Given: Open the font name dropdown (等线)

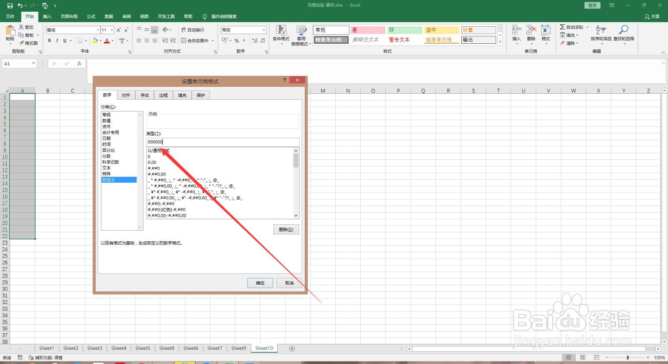Looking at the screenshot, I should 98,30.
